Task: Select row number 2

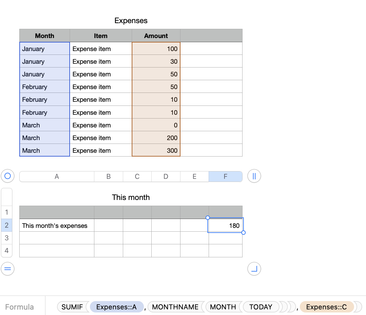Action: 7,225
